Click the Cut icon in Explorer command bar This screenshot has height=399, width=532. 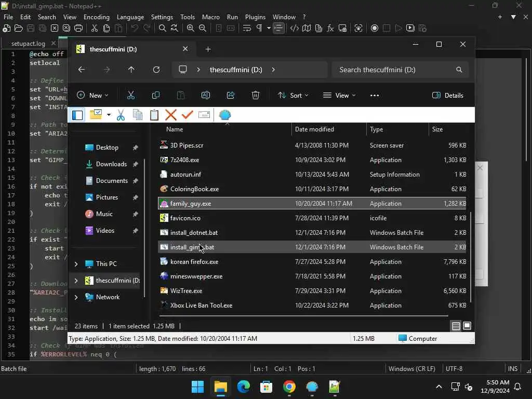(130, 96)
